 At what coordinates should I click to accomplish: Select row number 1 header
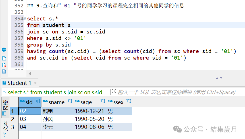tap(14, 111)
